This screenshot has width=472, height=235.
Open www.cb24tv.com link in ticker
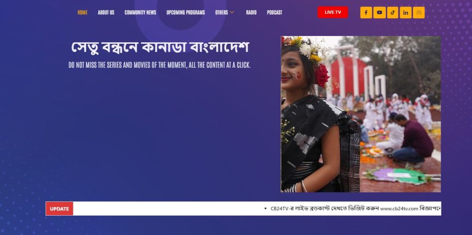(x=399, y=209)
